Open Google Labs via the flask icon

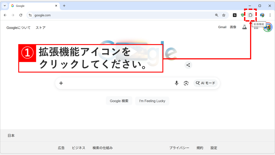[x=244, y=27]
